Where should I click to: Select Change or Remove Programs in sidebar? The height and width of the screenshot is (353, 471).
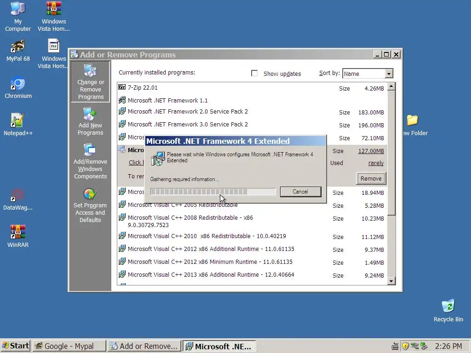[x=91, y=82]
